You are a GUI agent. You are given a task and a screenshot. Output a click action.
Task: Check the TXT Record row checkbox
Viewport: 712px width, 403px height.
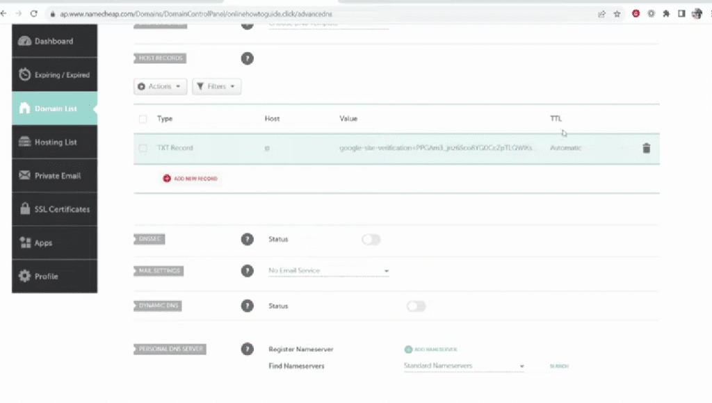[143, 147]
